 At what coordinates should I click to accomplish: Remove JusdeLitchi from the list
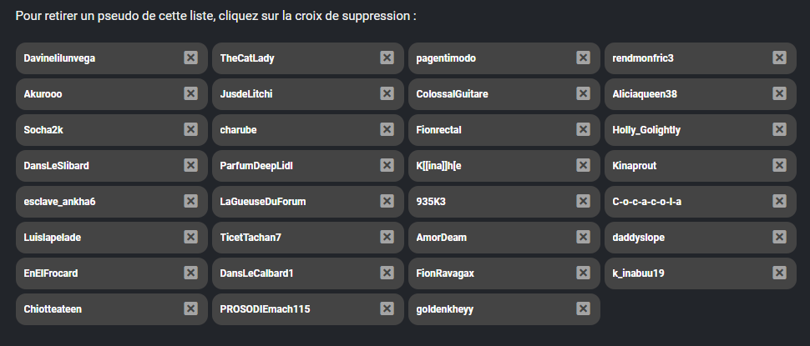(x=387, y=93)
